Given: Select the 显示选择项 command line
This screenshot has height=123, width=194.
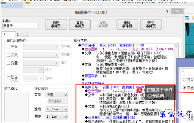Looking at the screenshot, I should (x=129, y=121).
